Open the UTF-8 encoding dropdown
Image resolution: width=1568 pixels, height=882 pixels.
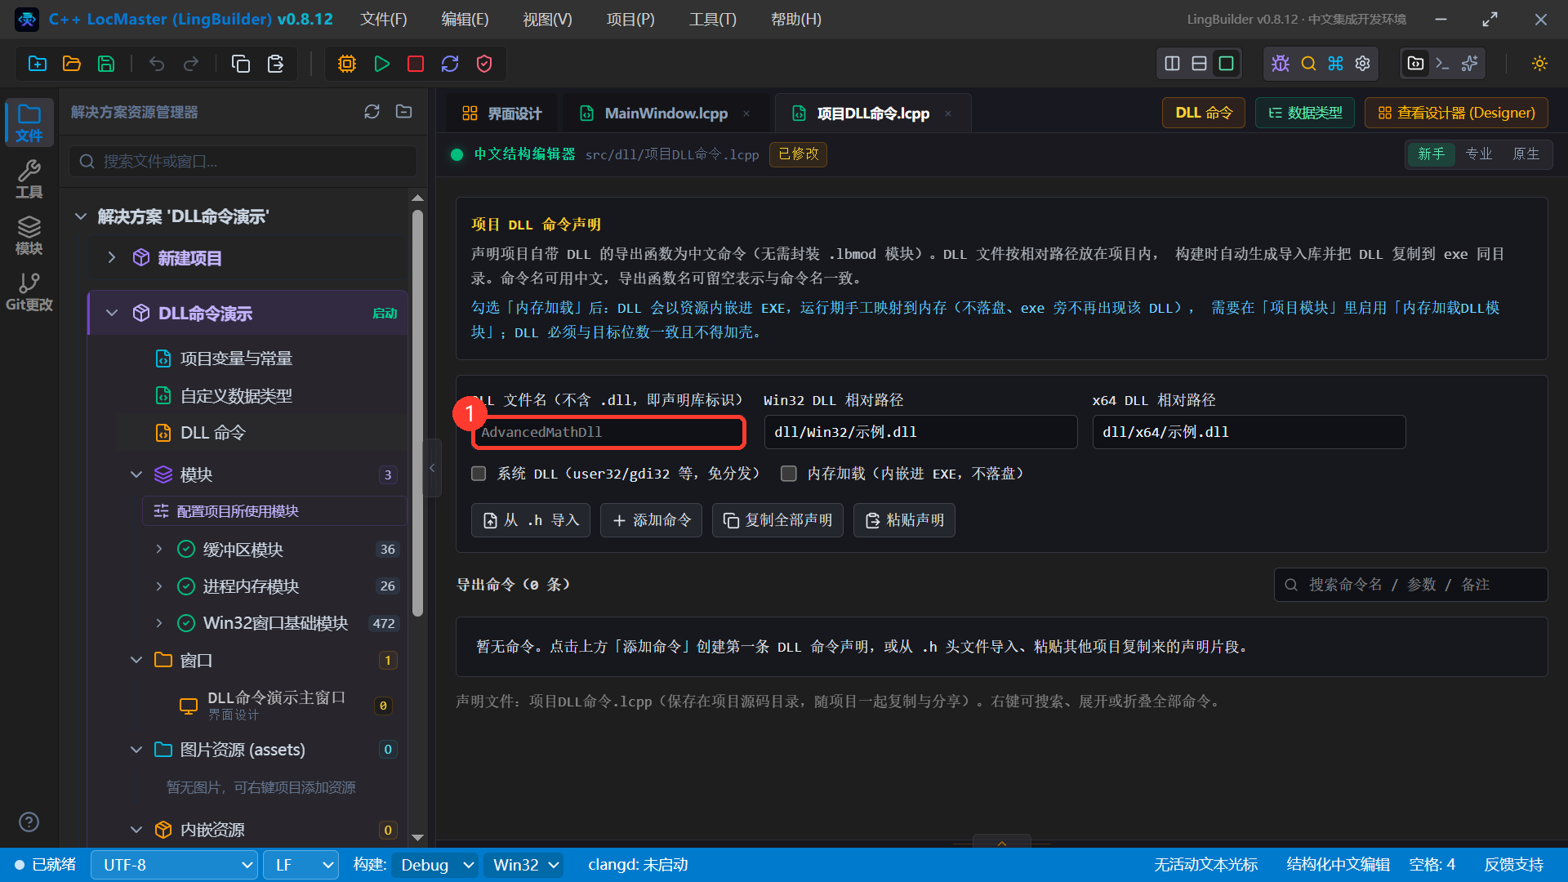pos(174,865)
